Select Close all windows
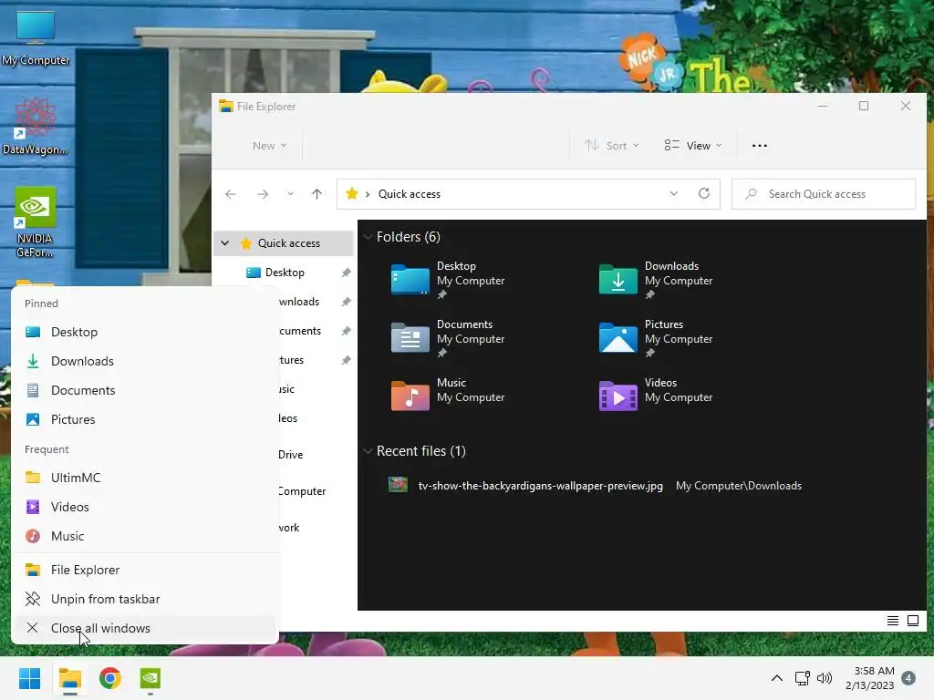The image size is (934, 700). pos(145,628)
